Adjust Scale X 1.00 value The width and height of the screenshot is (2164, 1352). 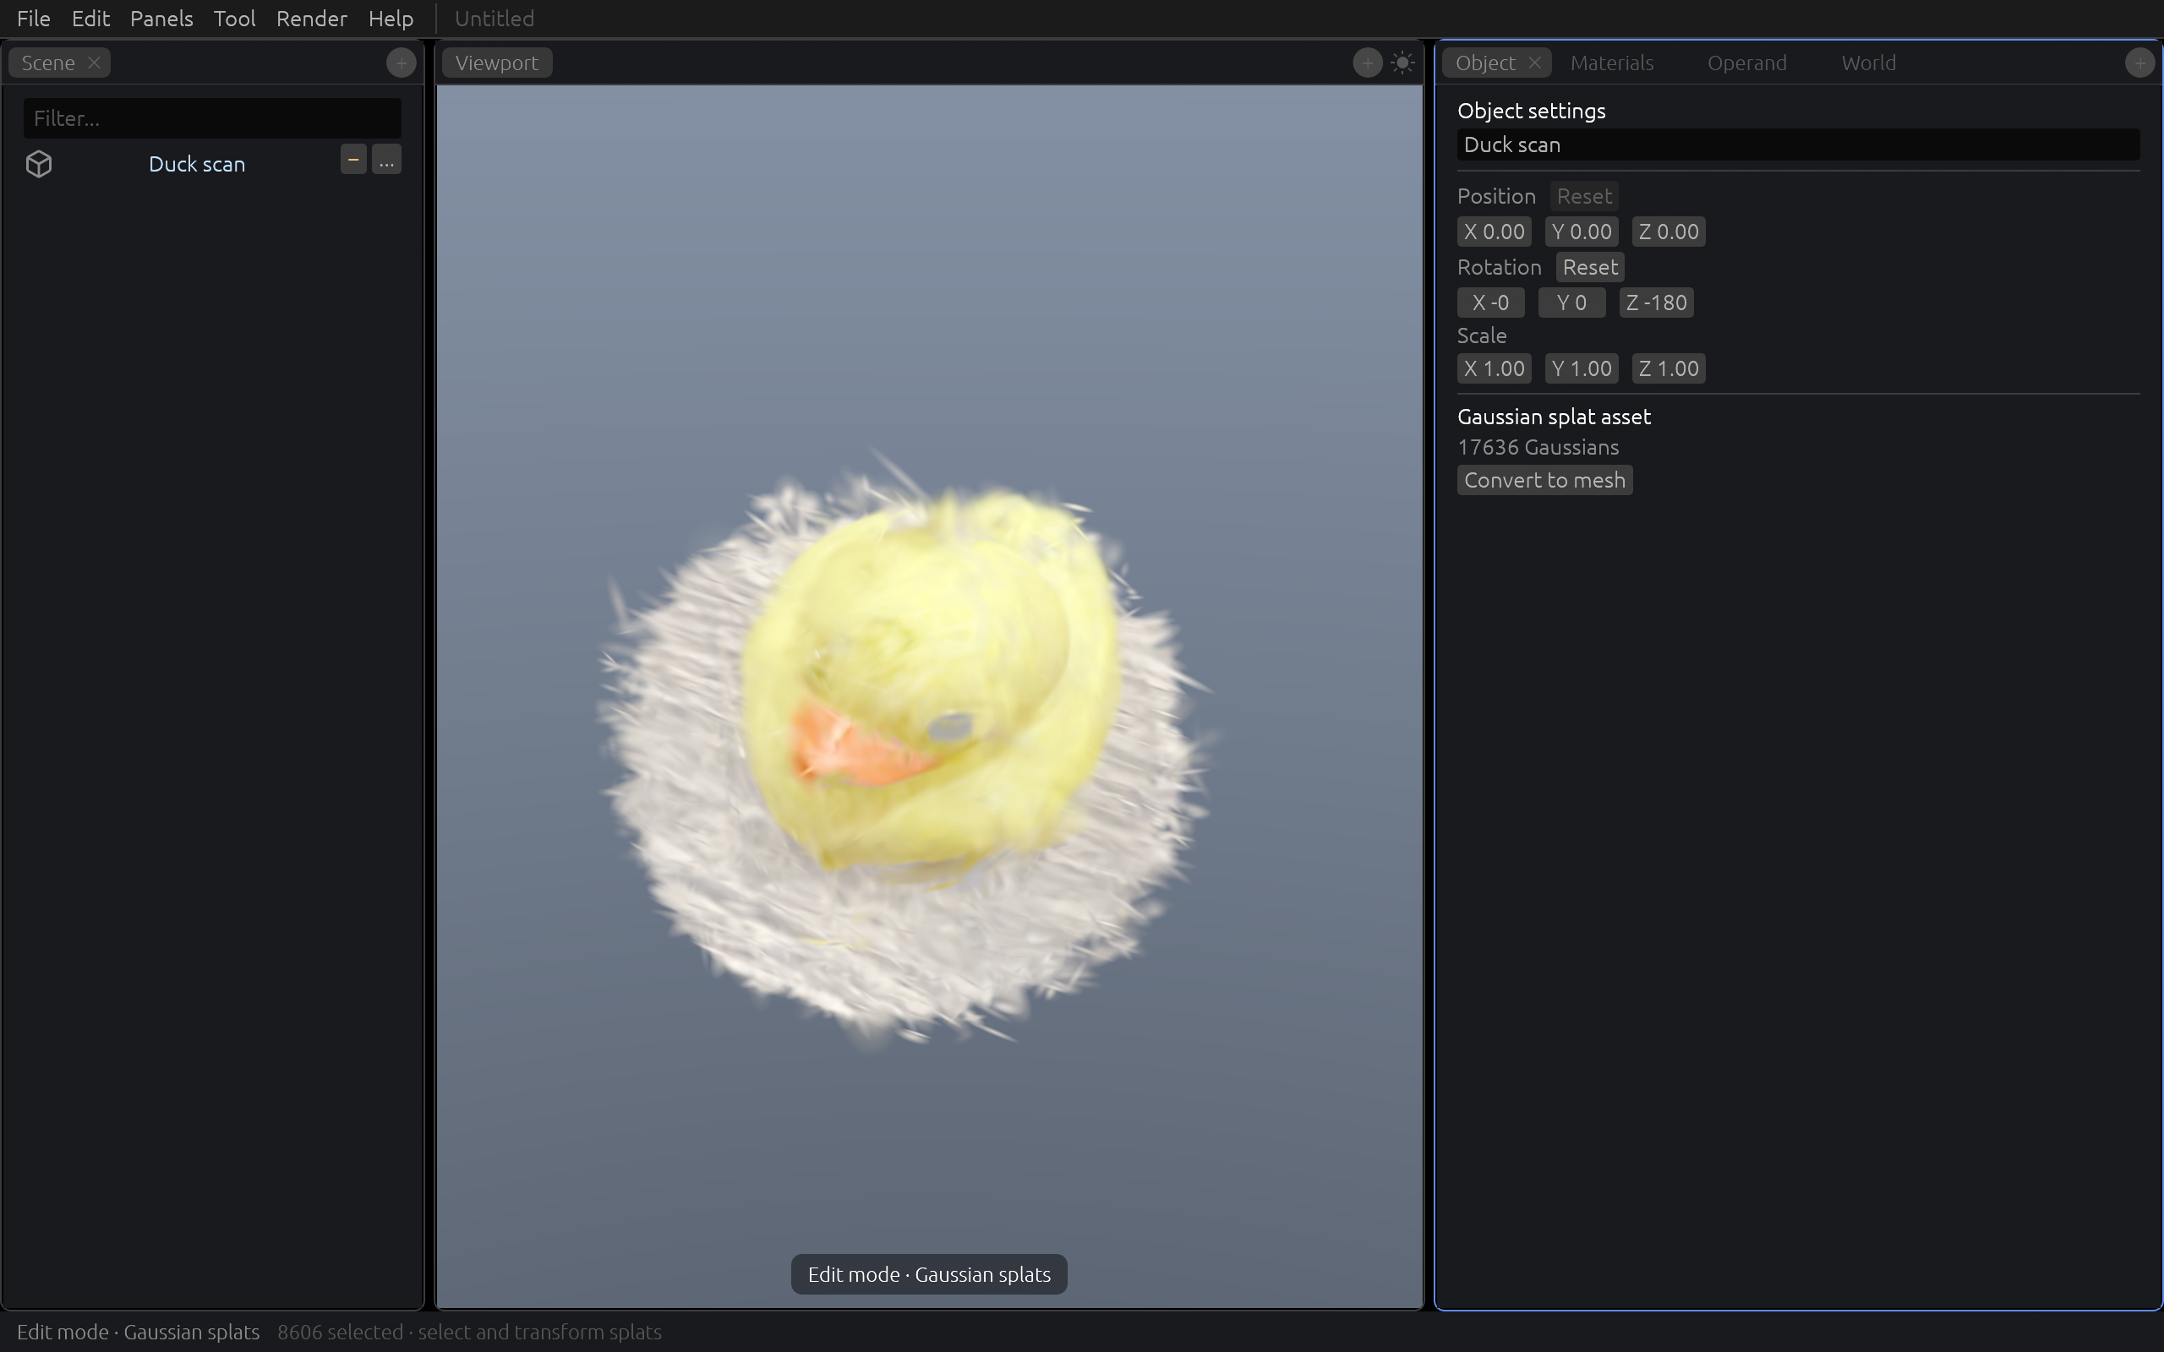(x=1495, y=368)
